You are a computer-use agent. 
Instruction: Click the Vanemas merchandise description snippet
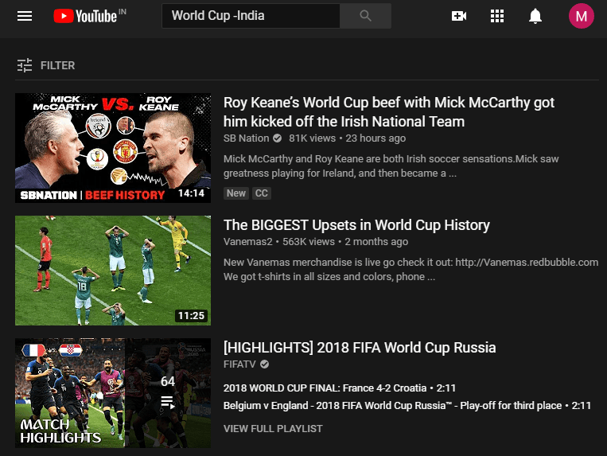click(x=411, y=270)
